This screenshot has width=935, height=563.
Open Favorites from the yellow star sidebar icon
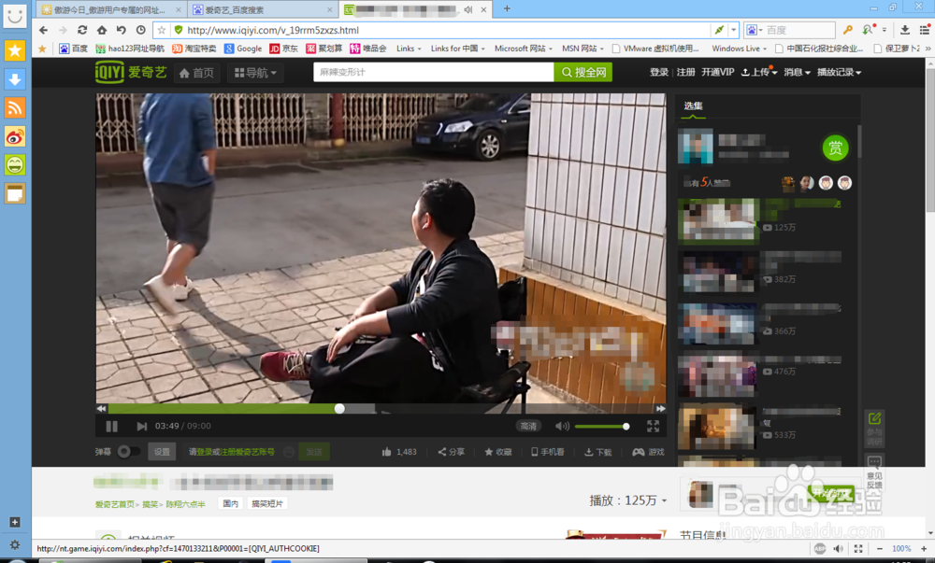(15, 50)
